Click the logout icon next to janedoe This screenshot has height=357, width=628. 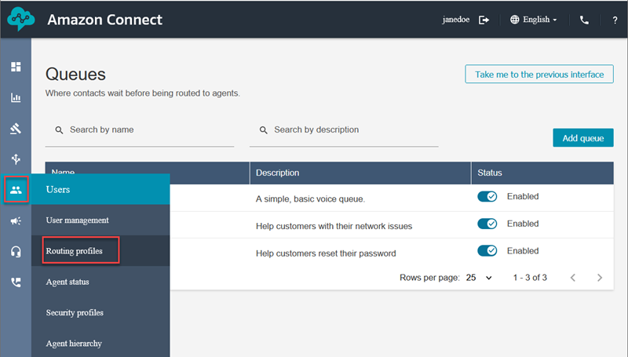[484, 20]
